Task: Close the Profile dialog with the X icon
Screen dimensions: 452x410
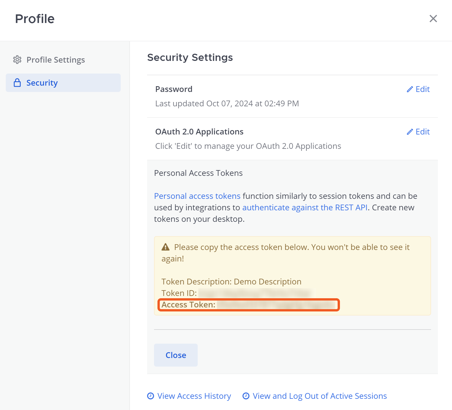Action: click(x=433, y=19)
